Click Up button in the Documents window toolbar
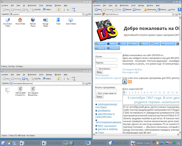The height and width of the screenshot is (146, 182). 25,79
